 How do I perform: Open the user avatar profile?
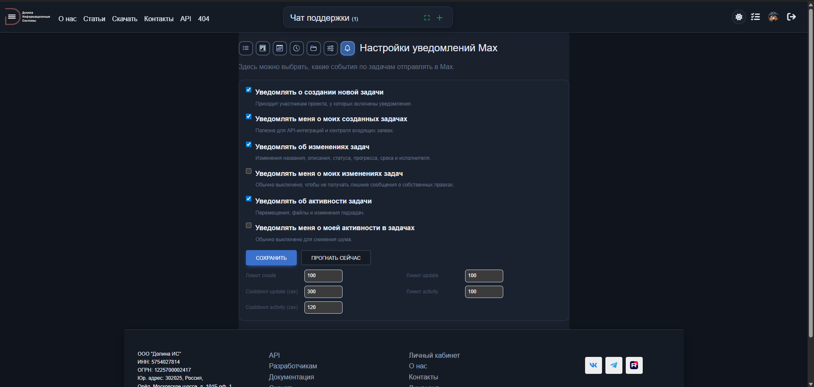point(773,17)
